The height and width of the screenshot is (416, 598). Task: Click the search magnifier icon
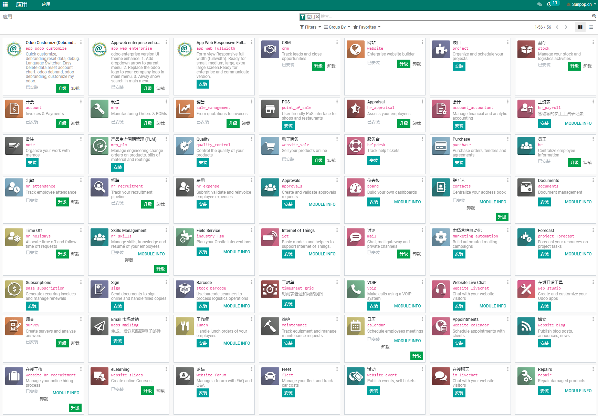[594, 16]
